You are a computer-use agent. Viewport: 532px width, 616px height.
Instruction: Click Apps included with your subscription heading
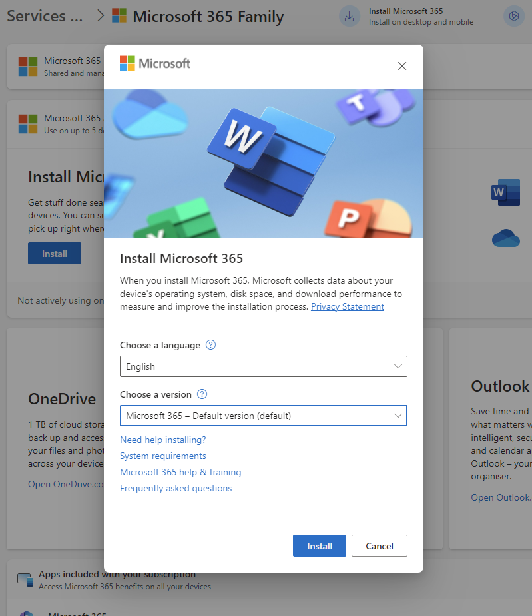pos(117,574)
